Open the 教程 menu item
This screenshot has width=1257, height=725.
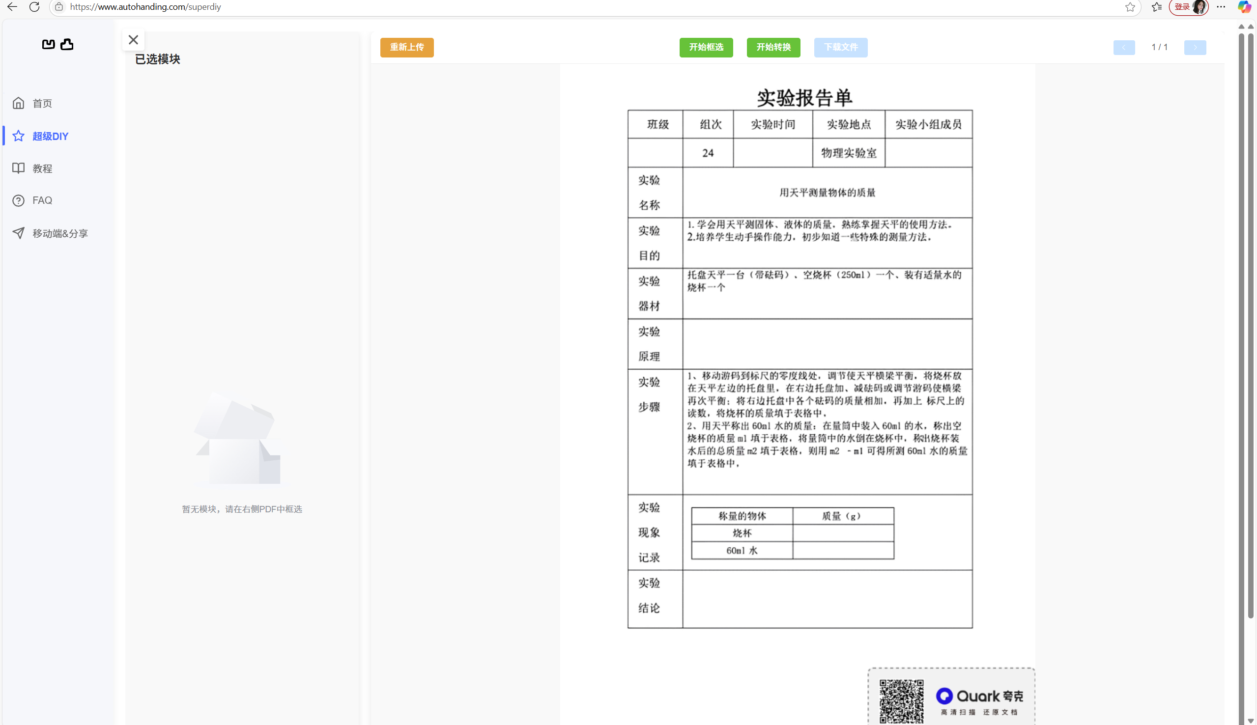[42, 168]
